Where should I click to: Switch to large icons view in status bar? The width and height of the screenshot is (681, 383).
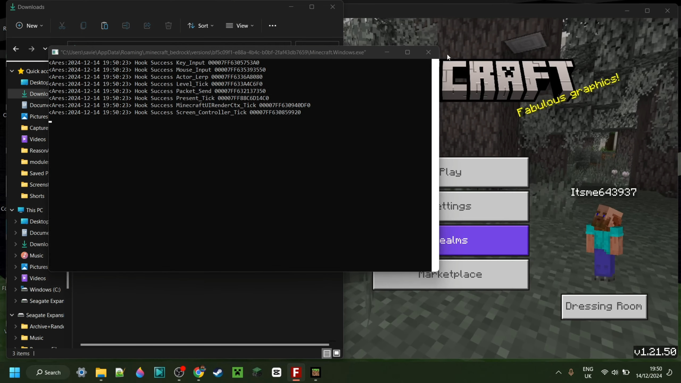(337, 353)
